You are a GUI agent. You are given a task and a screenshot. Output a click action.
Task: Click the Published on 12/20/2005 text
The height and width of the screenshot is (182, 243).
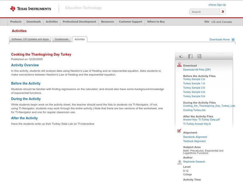(x=27, y=59)
